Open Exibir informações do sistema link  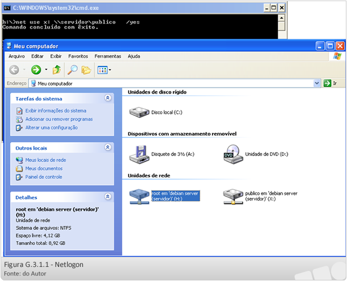coord(56,110)
